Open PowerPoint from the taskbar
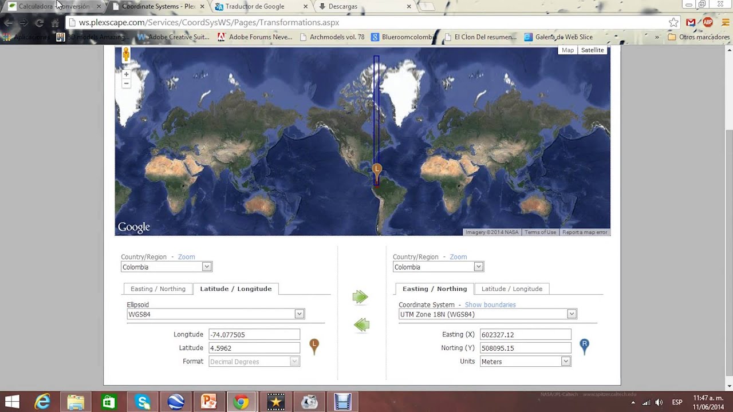Viewport: 733px width, 412px height. point(208,402)
